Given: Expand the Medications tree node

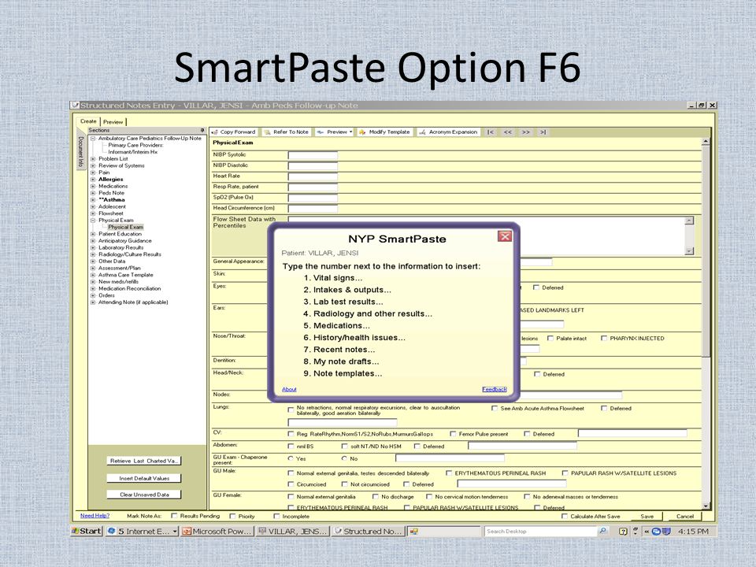Looking at the screenshot, I should (x=93, y=186).
